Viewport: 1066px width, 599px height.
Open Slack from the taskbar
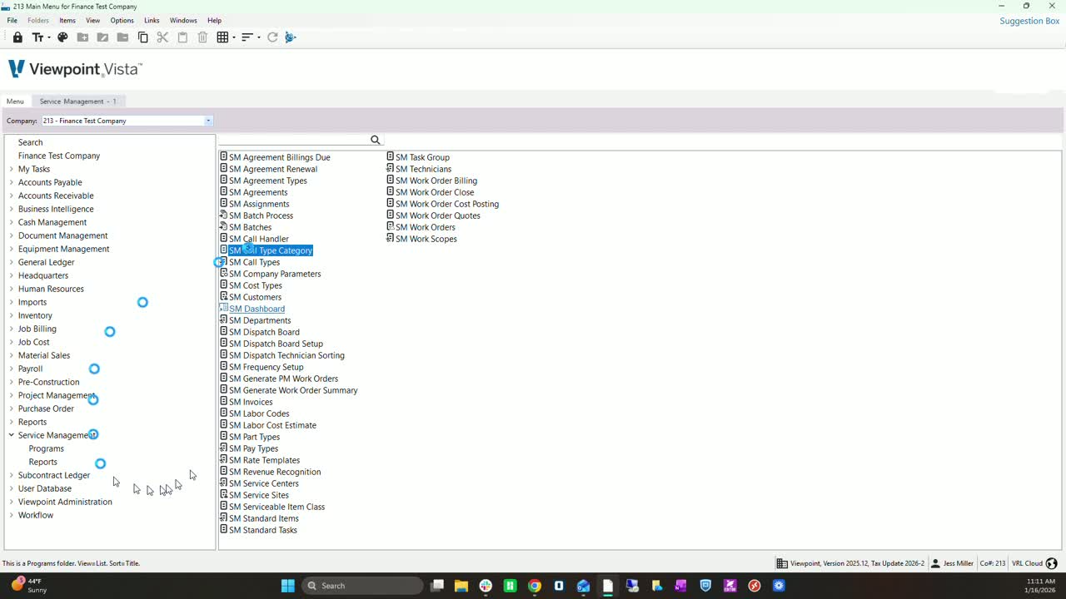(x=486, y=586)
